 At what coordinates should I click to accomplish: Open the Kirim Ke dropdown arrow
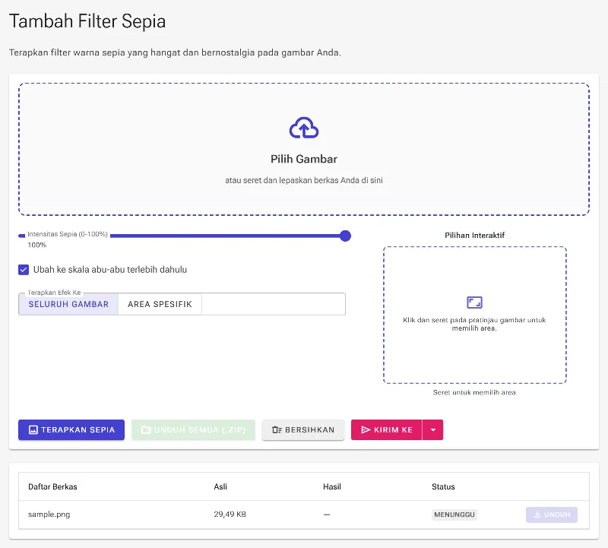[x=432, y=429]
